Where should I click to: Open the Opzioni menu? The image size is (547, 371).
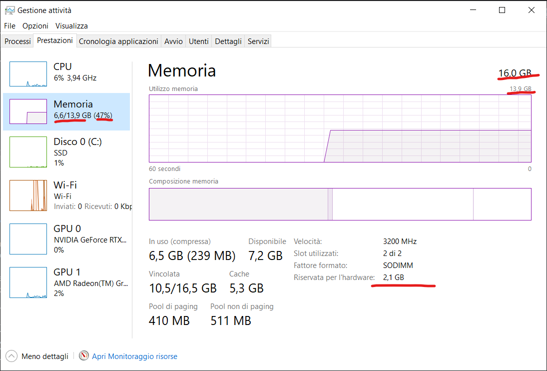(x=35, y=25)
